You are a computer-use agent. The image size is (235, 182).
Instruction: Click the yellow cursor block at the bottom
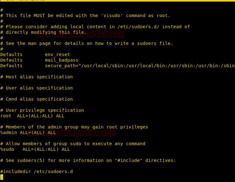click(x=2, y=177)
